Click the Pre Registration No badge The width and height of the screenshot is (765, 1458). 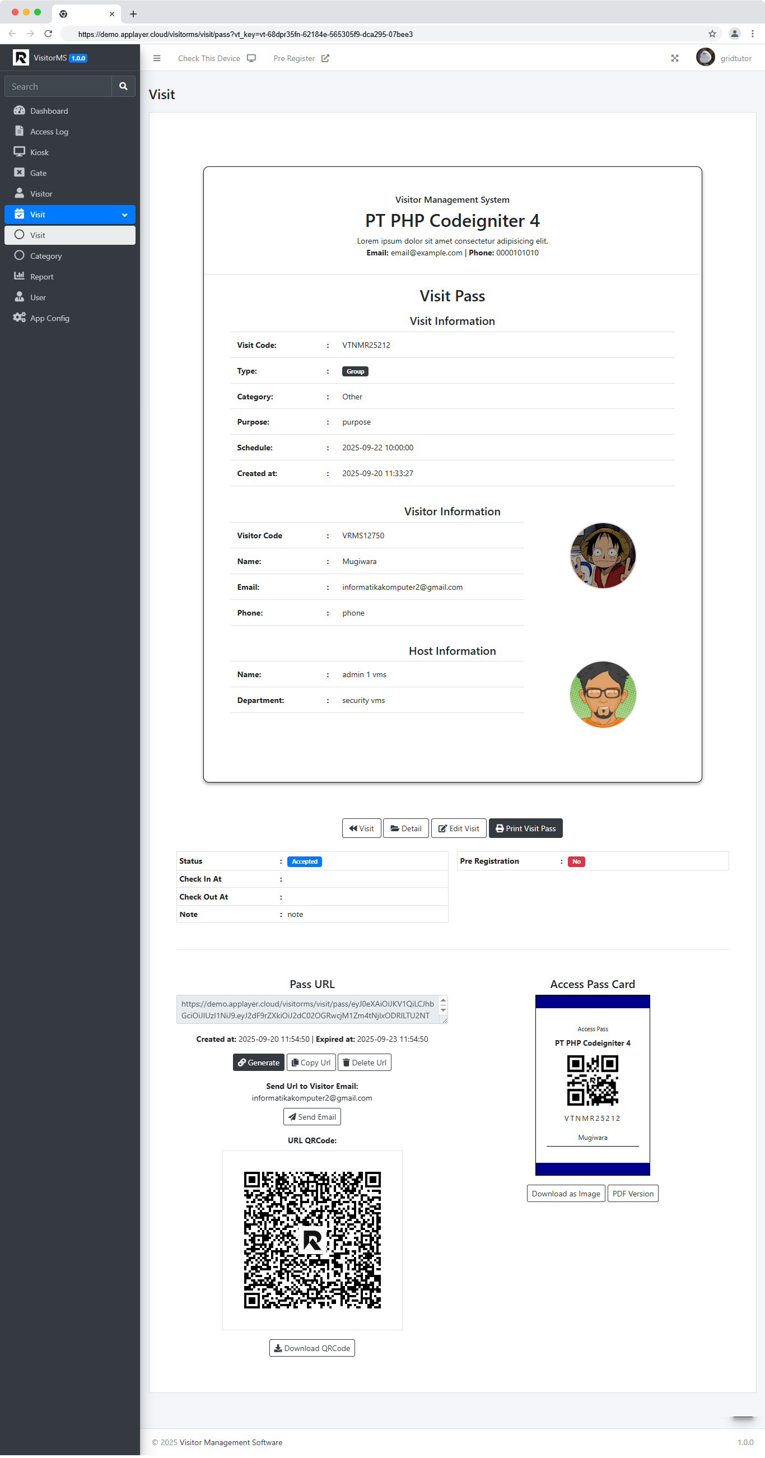(x=576, y=862)
